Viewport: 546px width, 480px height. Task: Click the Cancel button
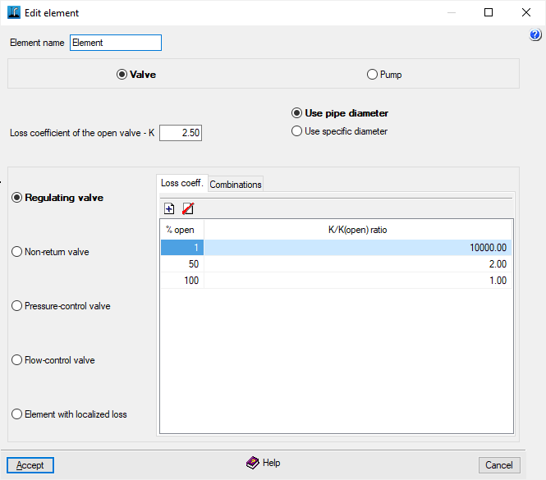tap(499, 465)
